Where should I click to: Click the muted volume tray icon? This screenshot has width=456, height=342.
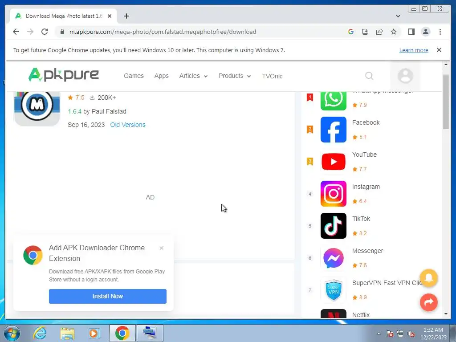point(411,334)
